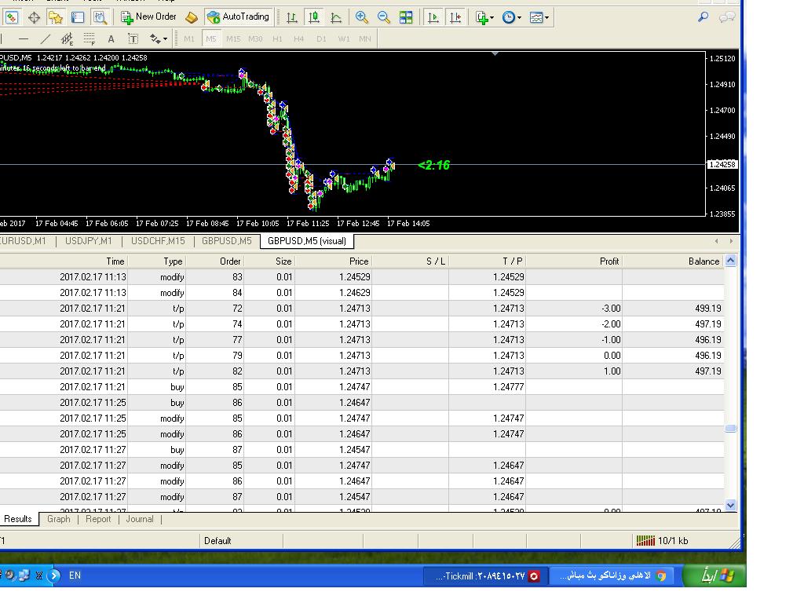
Task: Open the Tickmill taskbar window
Action: tap(485, 576)
